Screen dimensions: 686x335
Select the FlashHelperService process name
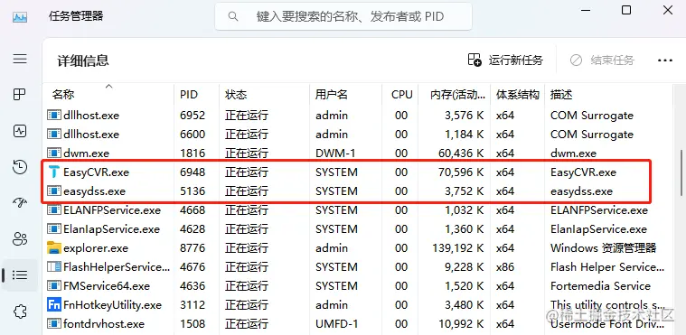click(x=117, y=266)
